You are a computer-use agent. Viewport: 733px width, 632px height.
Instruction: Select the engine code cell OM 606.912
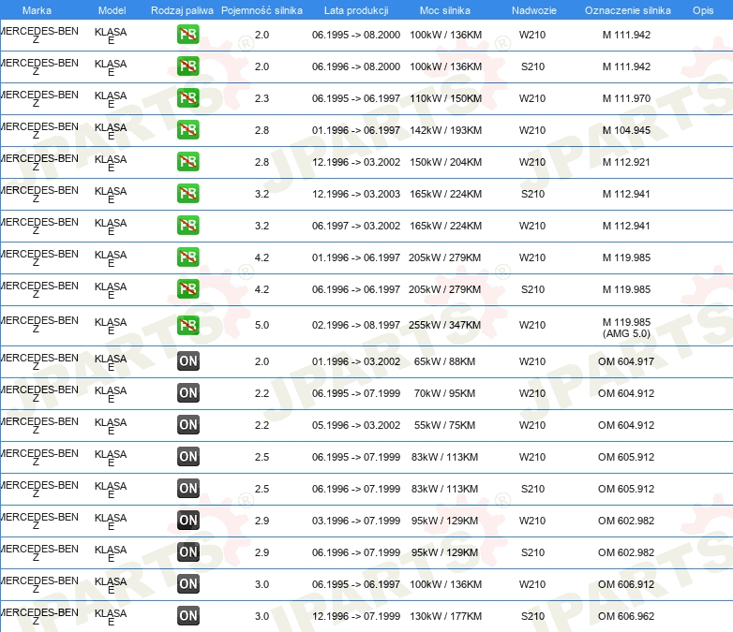pyautogui.click(x=626, y=584)
